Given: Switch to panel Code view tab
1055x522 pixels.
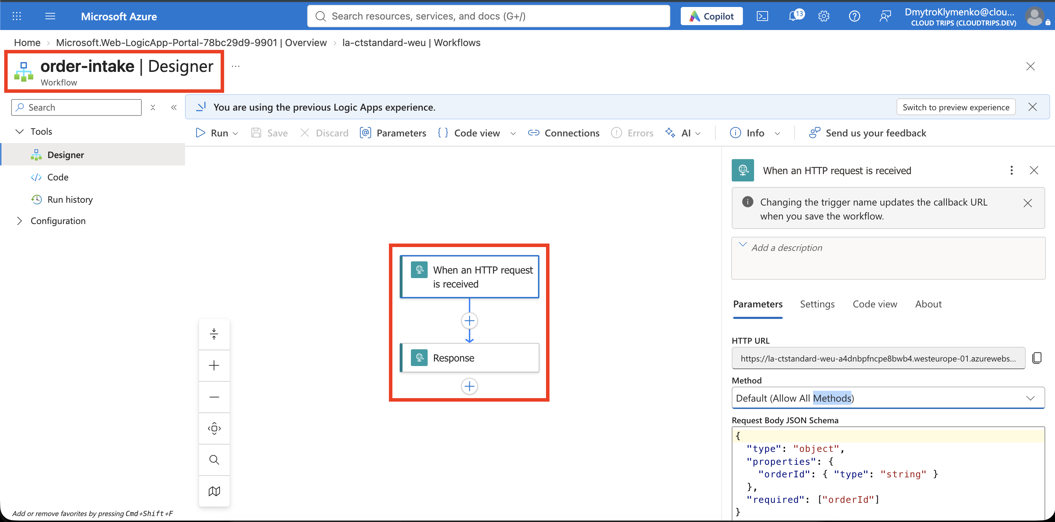Looking at the screenshot, I should (x=875, y=304).
